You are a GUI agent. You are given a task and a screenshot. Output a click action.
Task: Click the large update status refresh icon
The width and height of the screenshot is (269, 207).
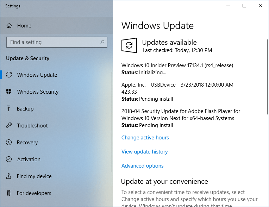129,45
